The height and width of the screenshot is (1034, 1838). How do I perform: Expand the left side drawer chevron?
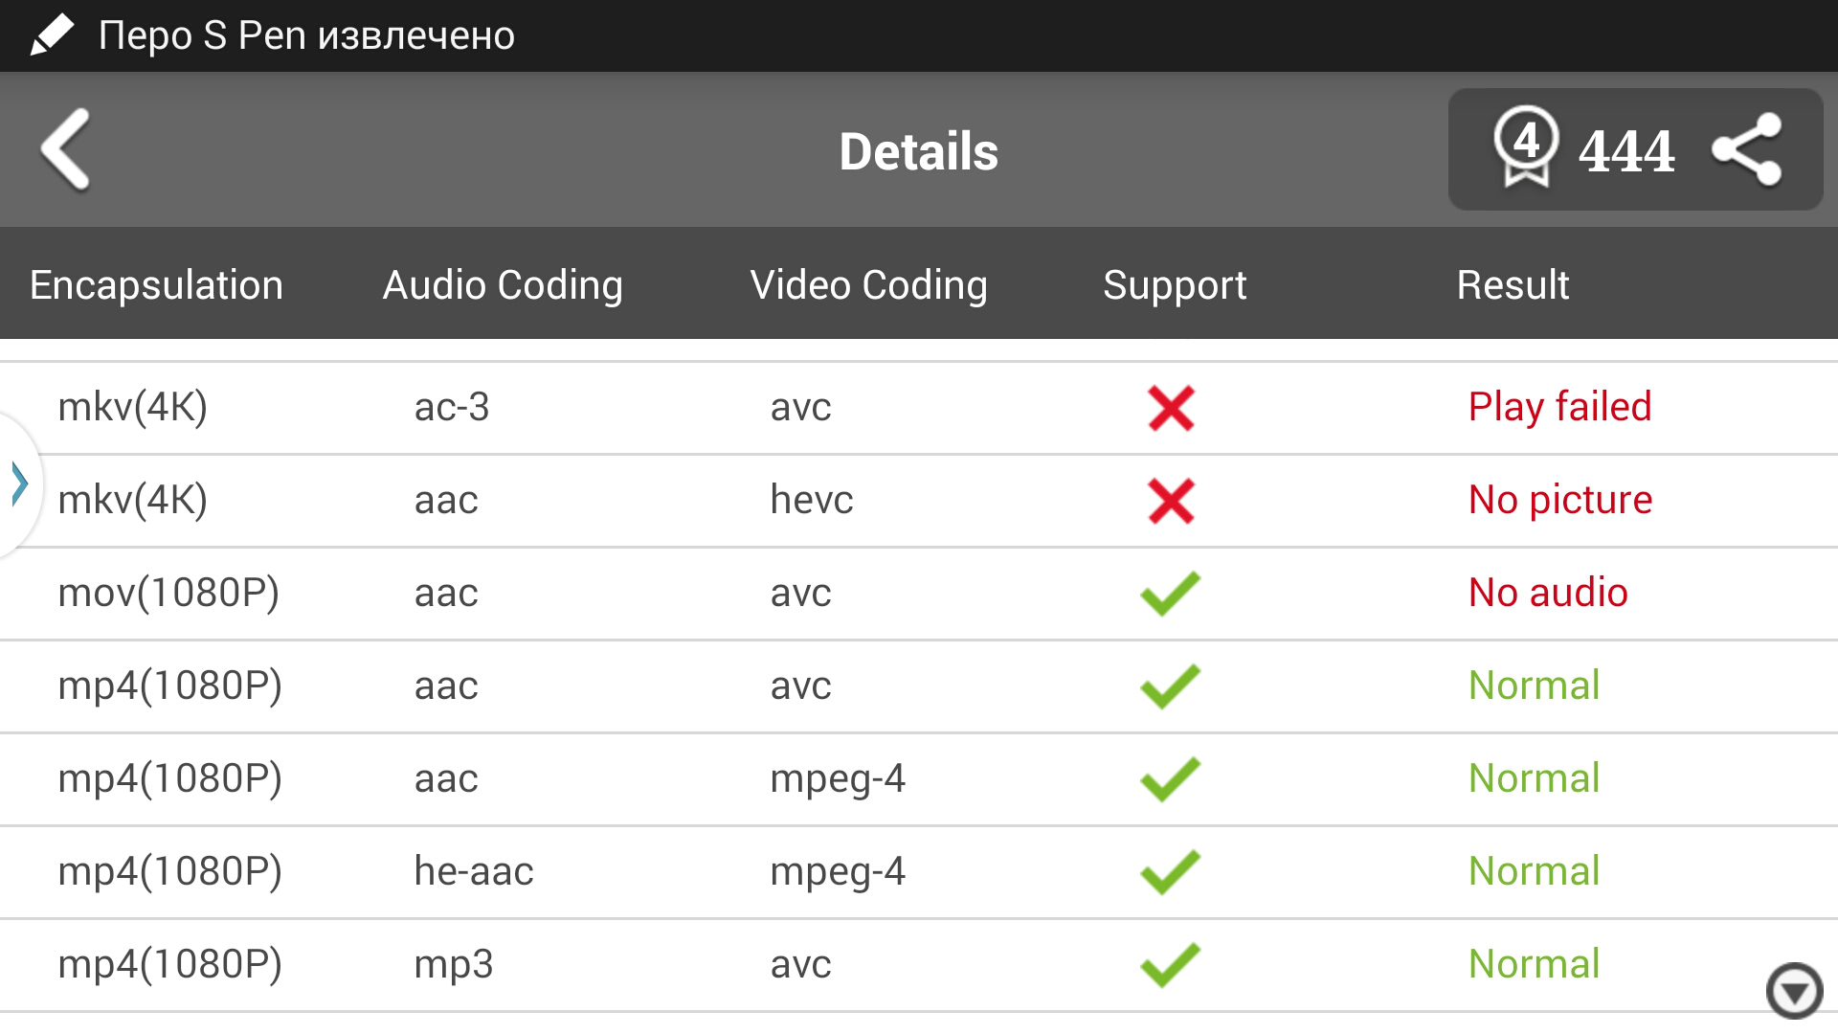[19, 483]
